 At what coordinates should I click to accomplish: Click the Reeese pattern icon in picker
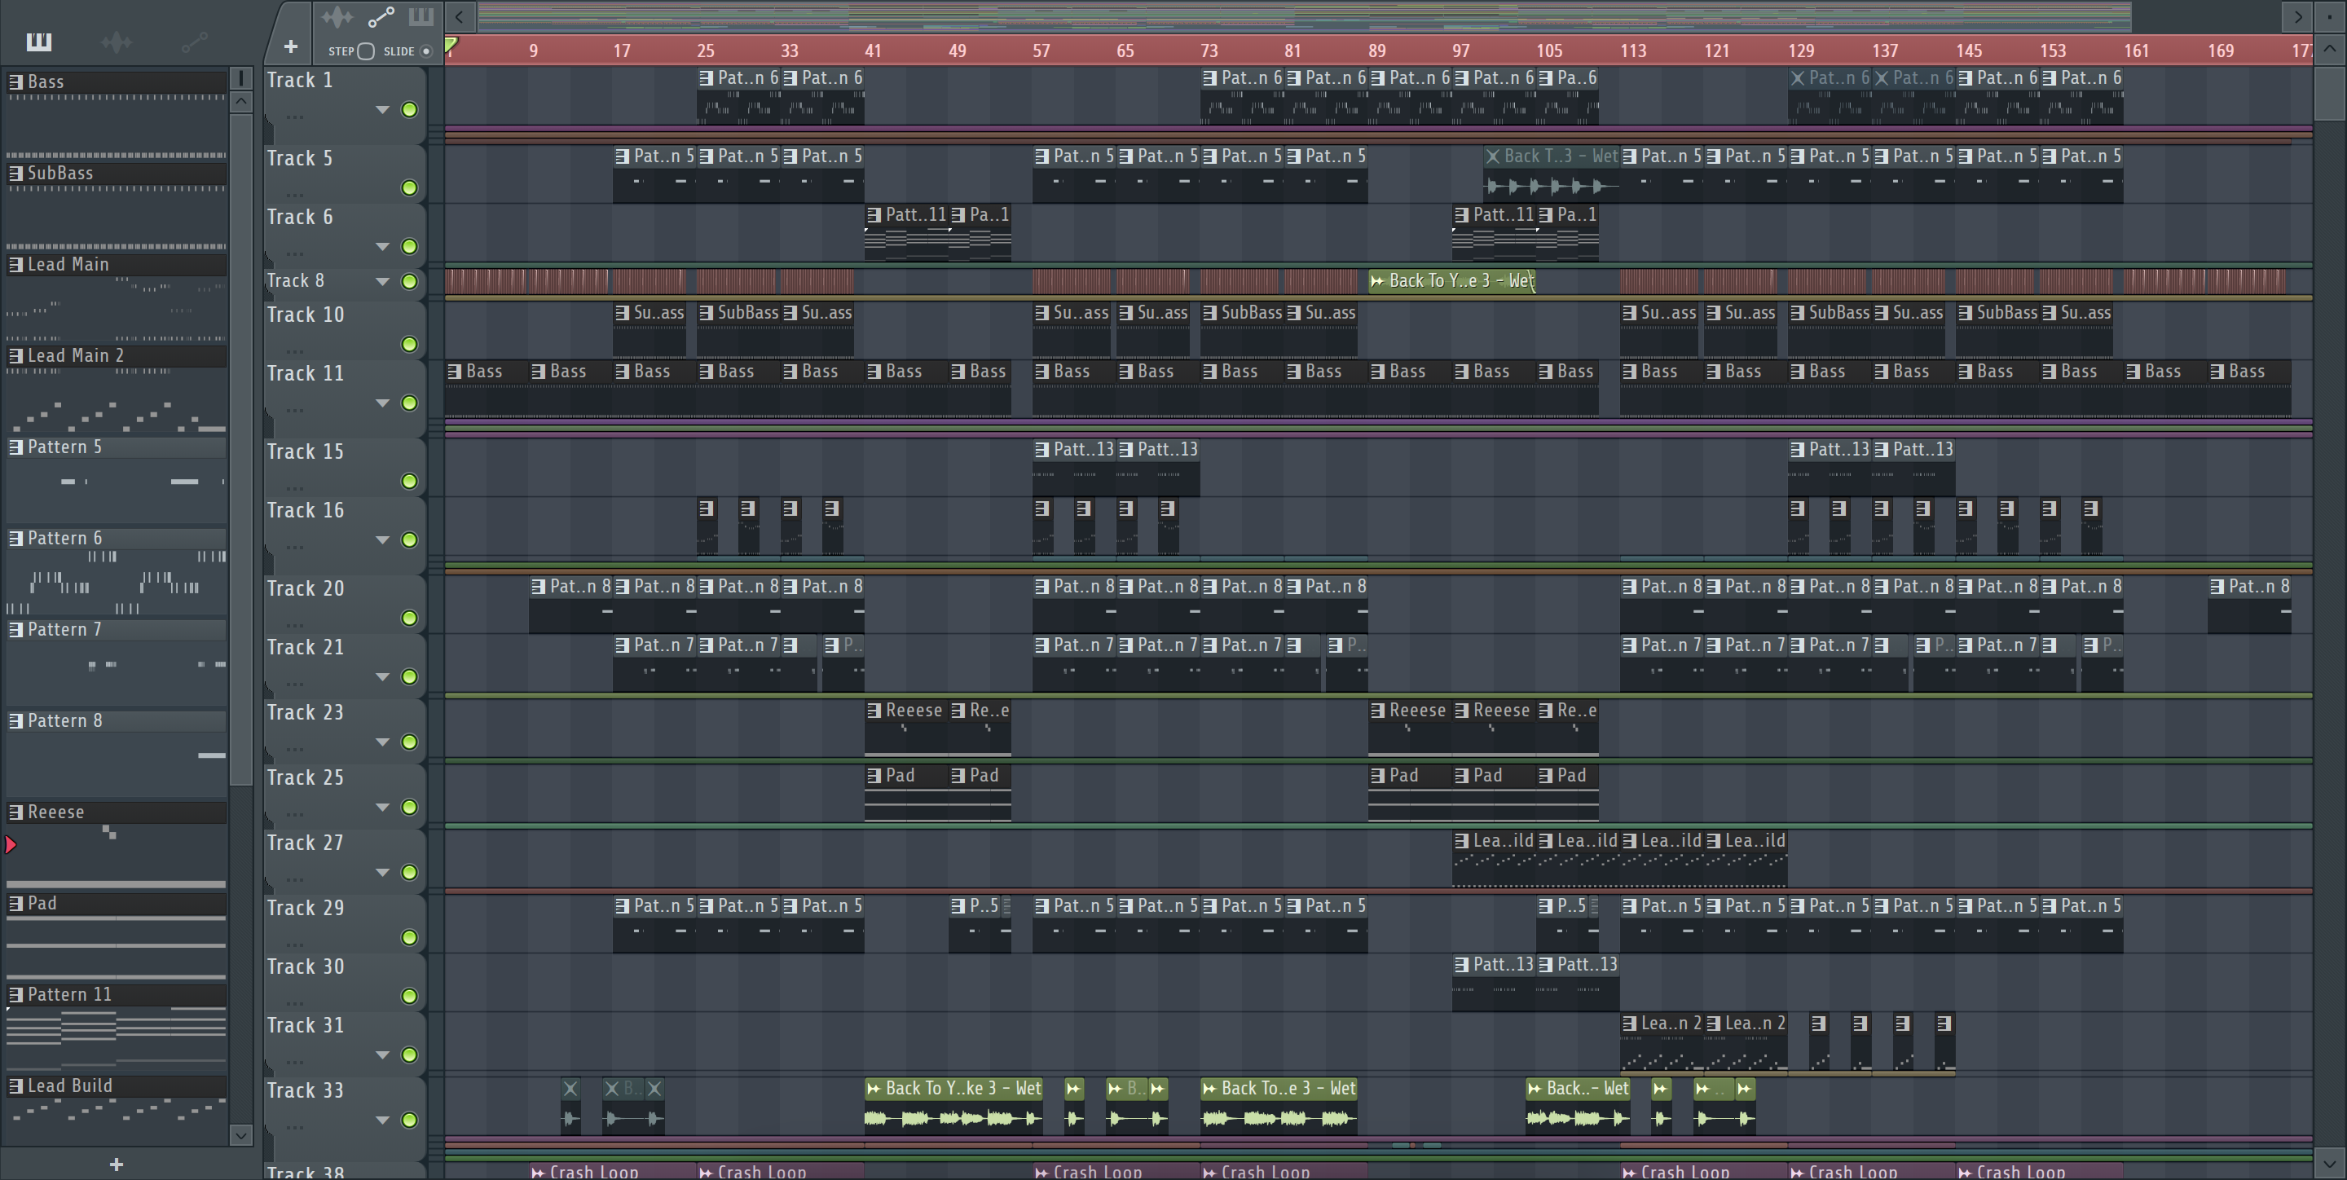[15, 812]
